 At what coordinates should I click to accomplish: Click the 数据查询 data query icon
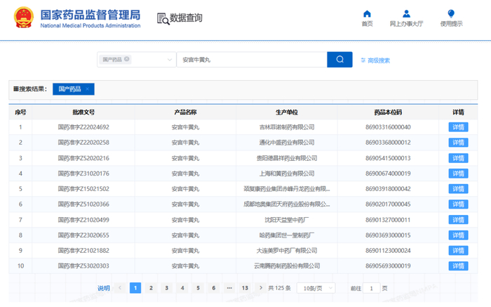tap(163, 19)
